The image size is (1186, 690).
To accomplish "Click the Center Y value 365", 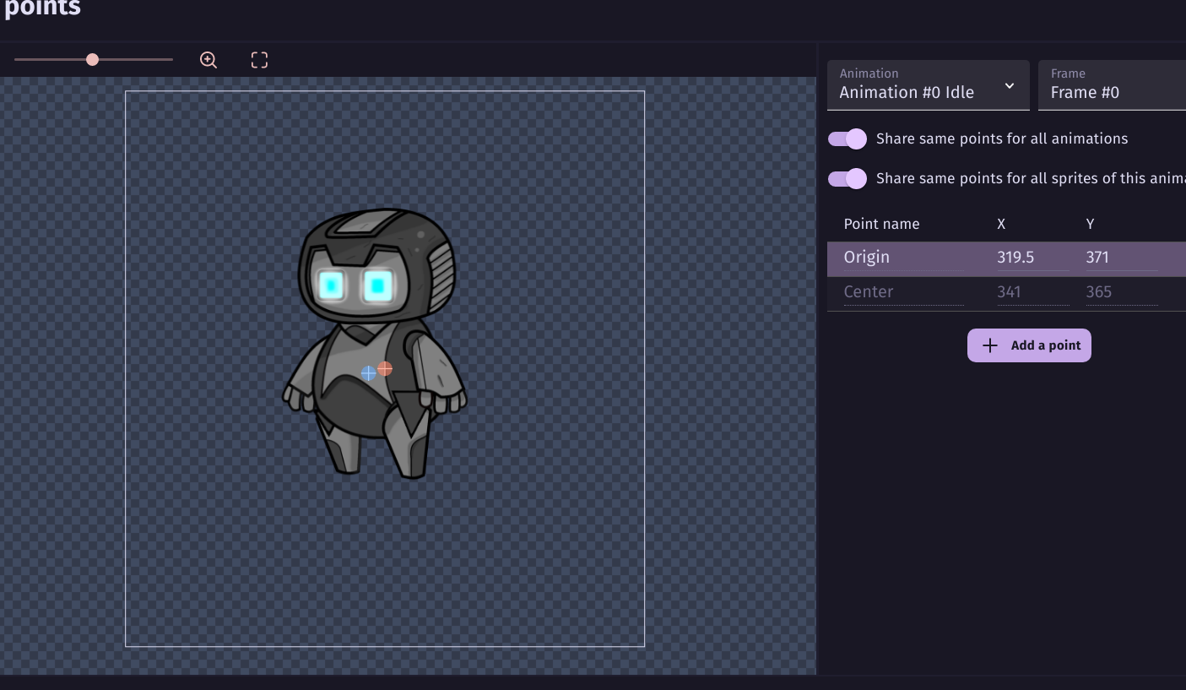I will coord(1120,292).
